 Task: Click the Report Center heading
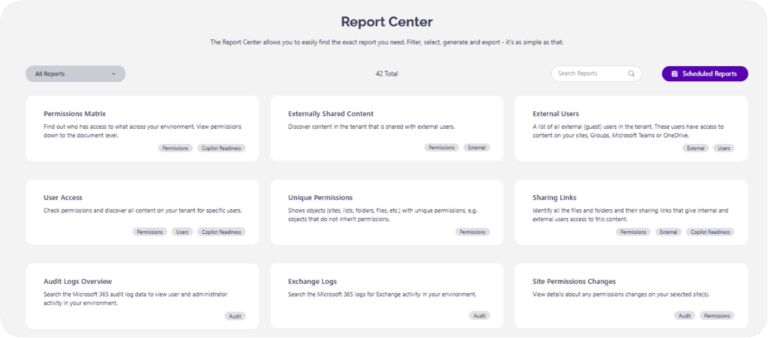pyautogui.click(x=387, y=22)
